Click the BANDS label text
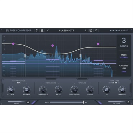Image resolution: width=133 pixels, height=133 pixels. (x=124, y=46)
